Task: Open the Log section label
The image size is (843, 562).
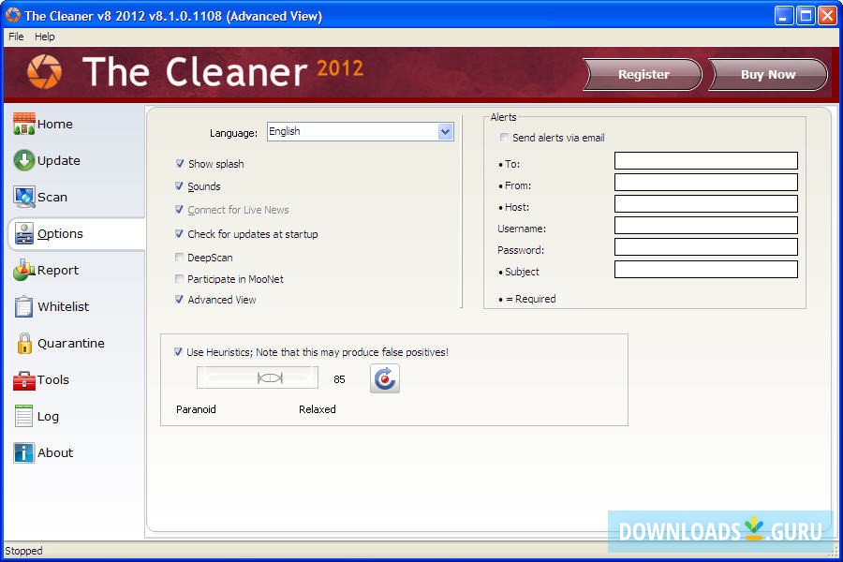Action: (x=48, y=417)
